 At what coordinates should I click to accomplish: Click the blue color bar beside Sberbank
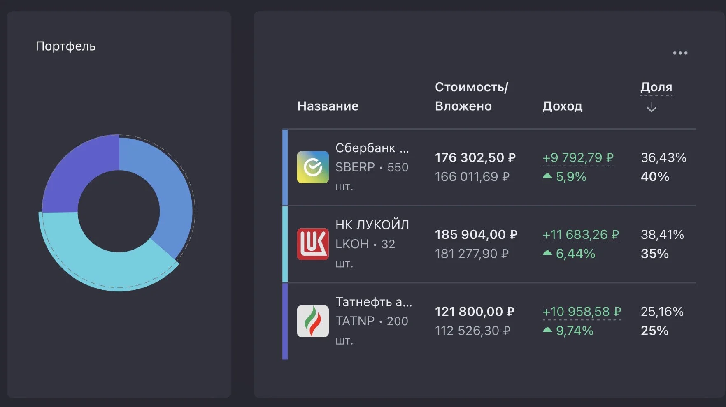[285, 167]
